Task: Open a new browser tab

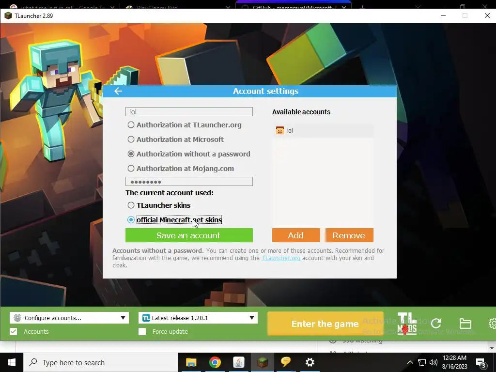Action: click(x=362, y=6)
